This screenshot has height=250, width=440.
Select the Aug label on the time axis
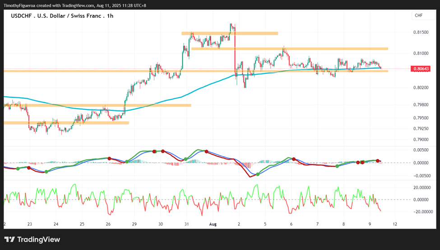point(213,224)
